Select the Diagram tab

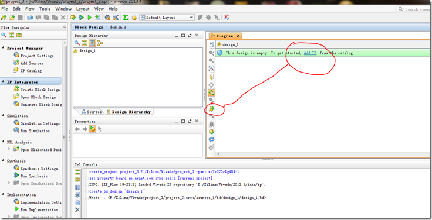225,36
